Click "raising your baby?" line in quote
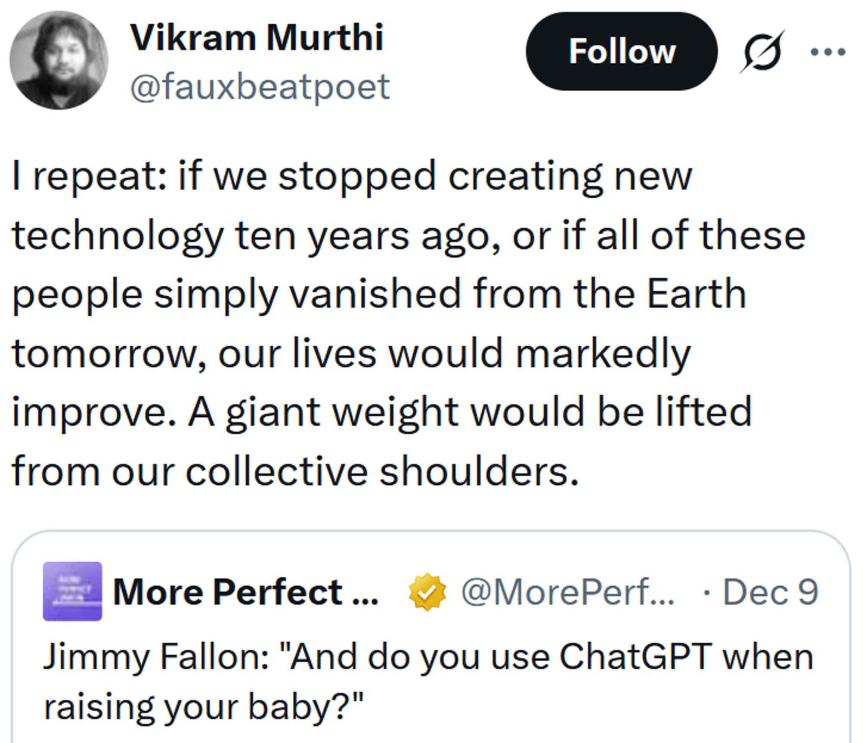 tap(203, 707)
